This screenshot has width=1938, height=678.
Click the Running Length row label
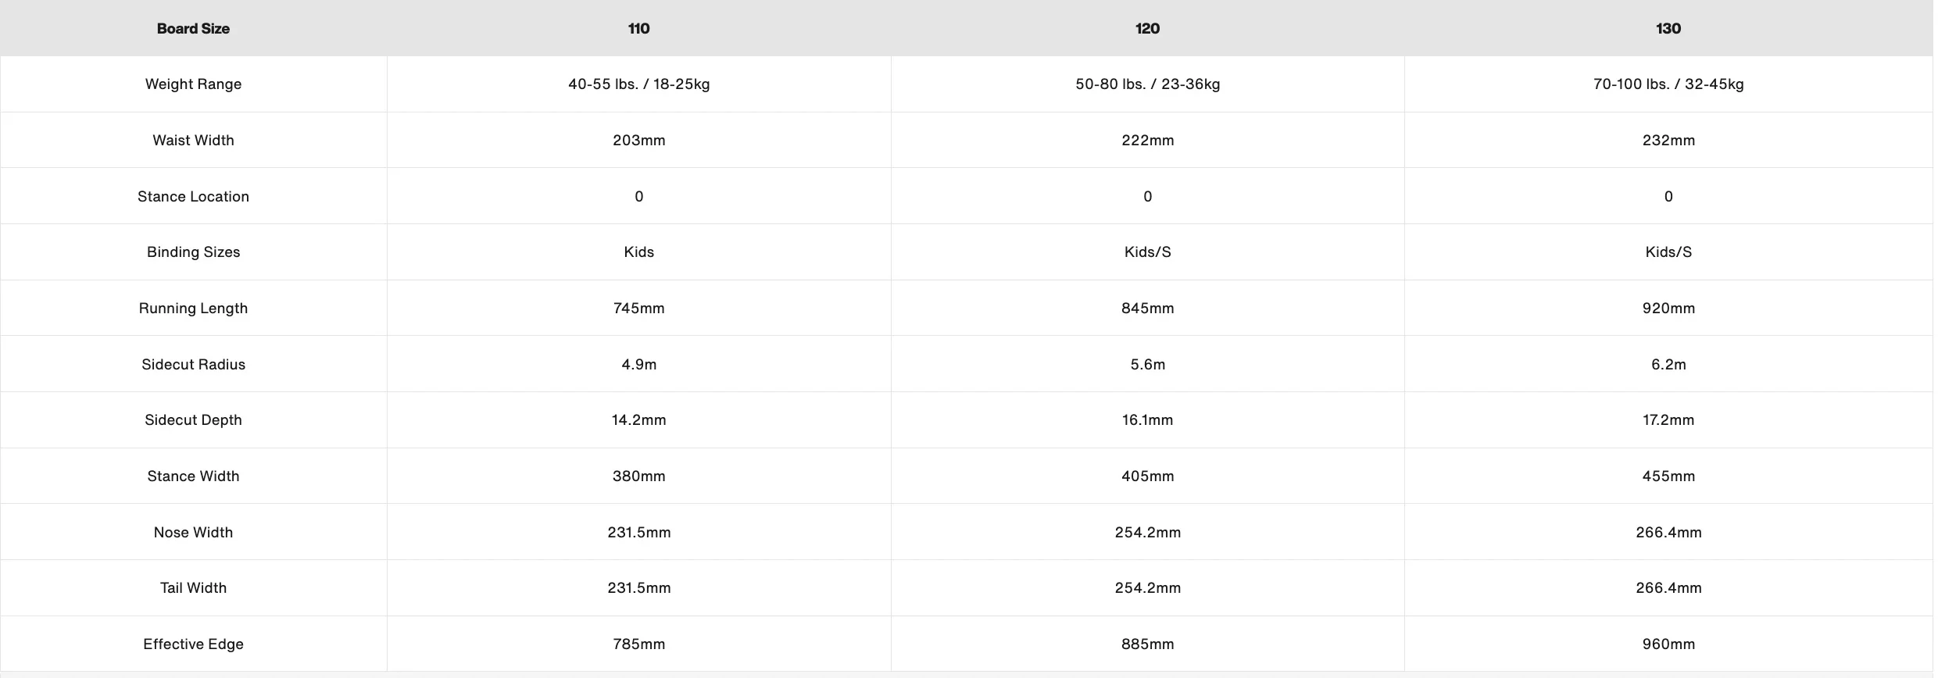pos(193,309)
